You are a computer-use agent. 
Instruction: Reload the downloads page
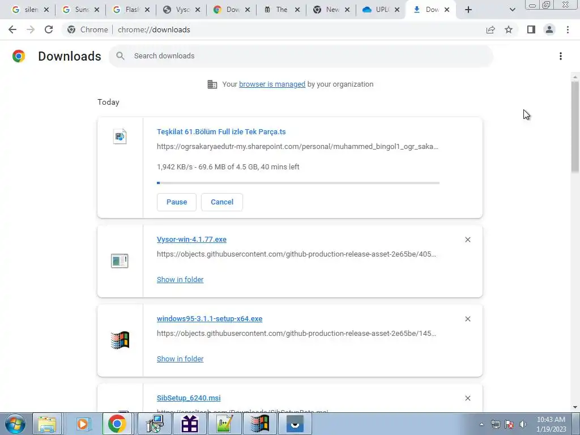(x=49, y=29)
